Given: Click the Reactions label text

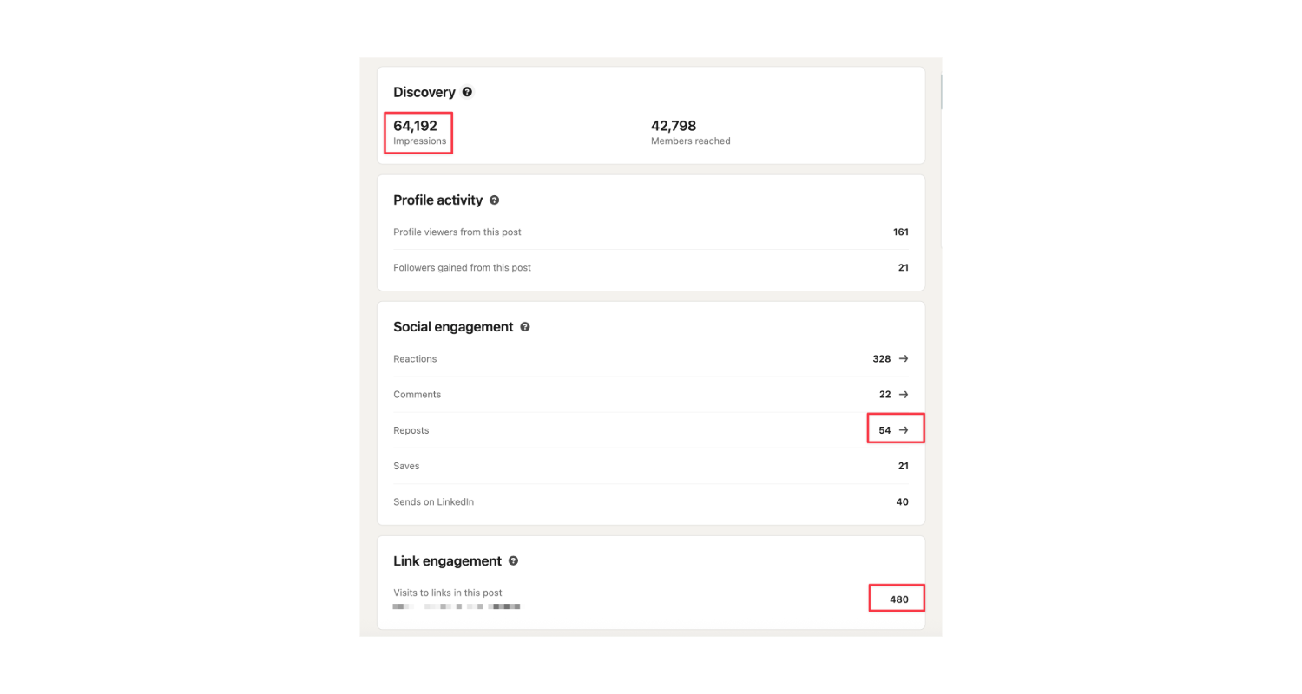Looking at the screenshot, I should tap(415, 359).
